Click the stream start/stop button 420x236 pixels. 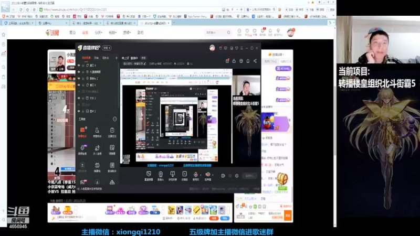click(250, 176)
